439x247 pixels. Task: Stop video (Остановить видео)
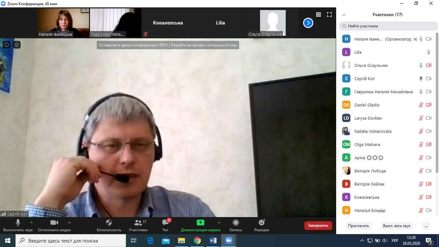pyautogui.click(x=54, y=223)
